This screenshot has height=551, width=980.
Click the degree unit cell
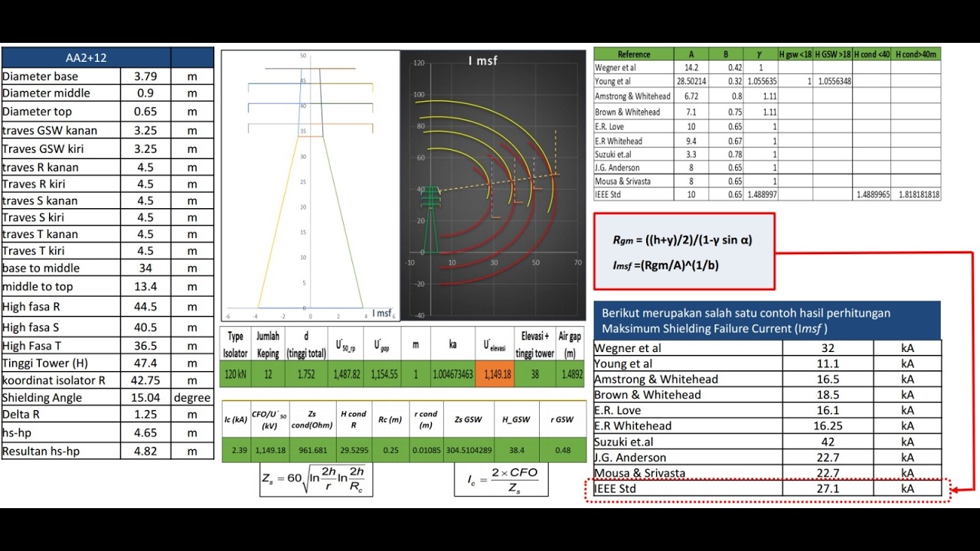(192, 398)
